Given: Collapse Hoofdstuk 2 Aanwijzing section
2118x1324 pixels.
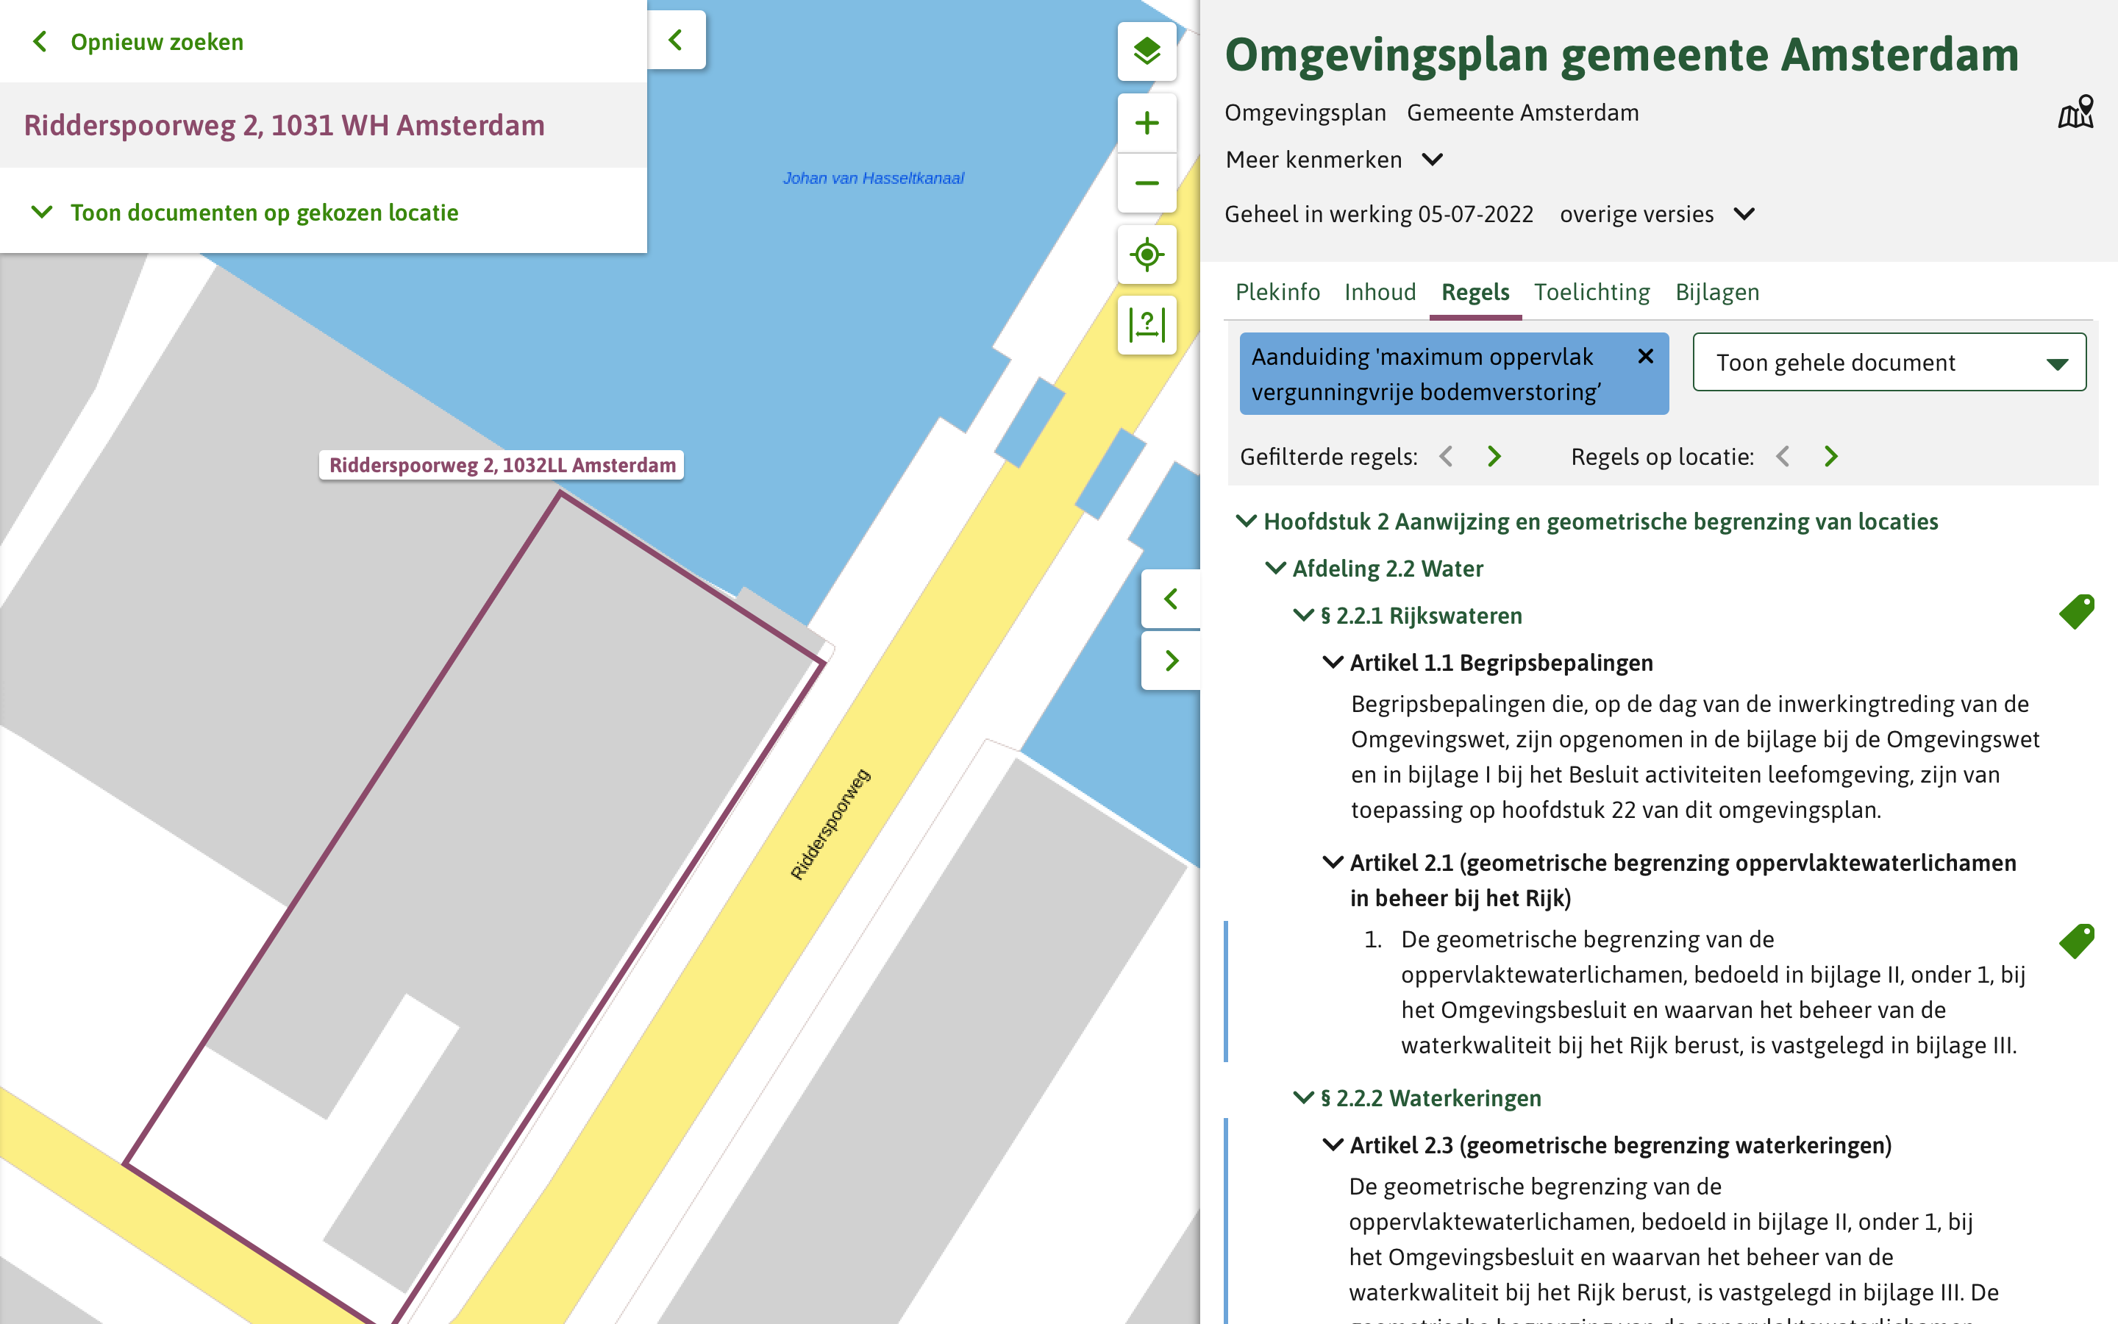Looking at the screenshot, I should (1245, 521).
